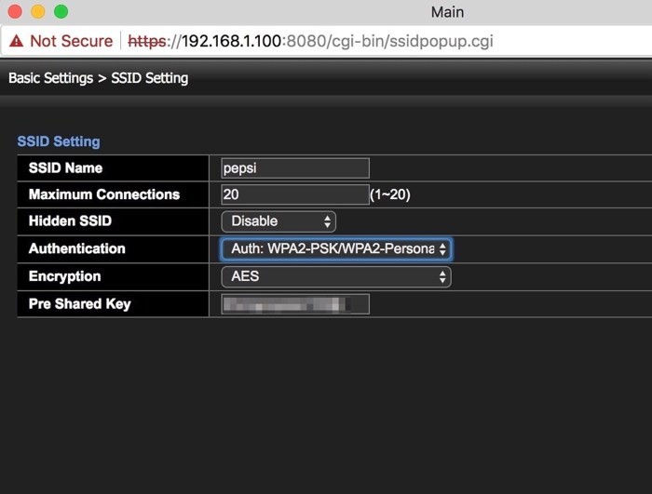
Task: Click the SSID Name field containing pepsi
Action: (295, 168)
